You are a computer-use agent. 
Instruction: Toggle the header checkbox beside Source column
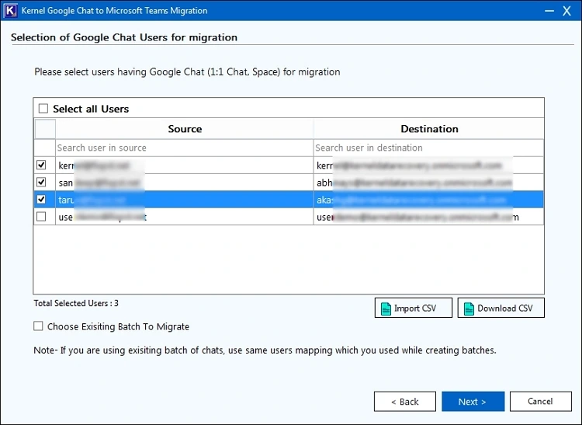click(x=45, y=128)
